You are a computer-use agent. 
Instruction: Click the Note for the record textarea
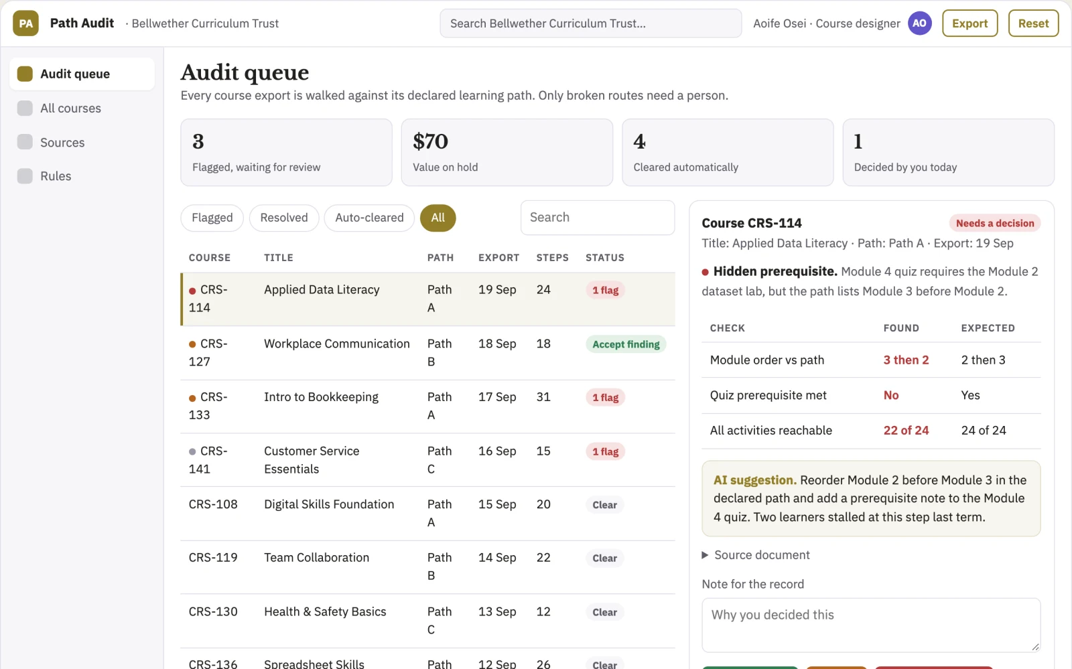(871, 625)
